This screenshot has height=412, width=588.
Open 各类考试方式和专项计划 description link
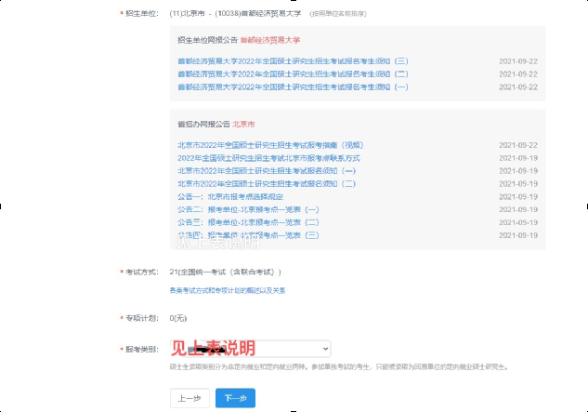coord(228,290)
